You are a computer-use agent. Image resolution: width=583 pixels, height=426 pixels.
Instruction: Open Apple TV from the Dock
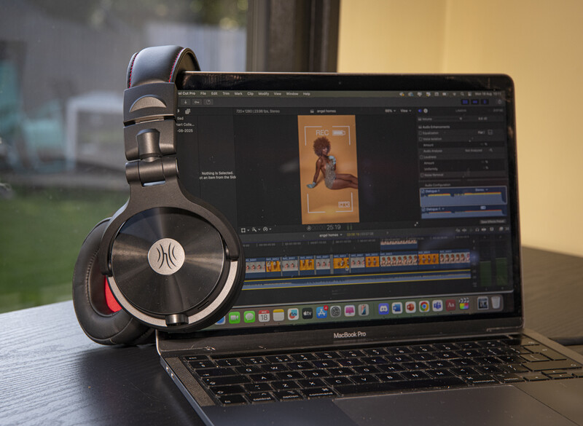[307, 313]
